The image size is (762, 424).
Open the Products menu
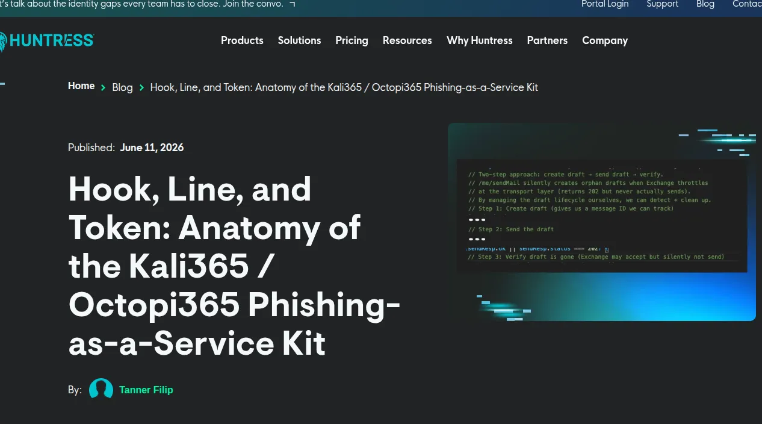pos(242,40)
